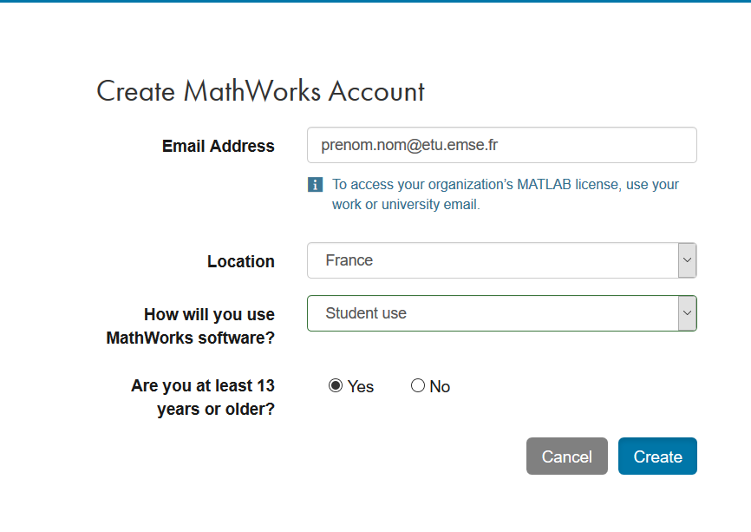Click the work or university email hint line

(406, 205)
